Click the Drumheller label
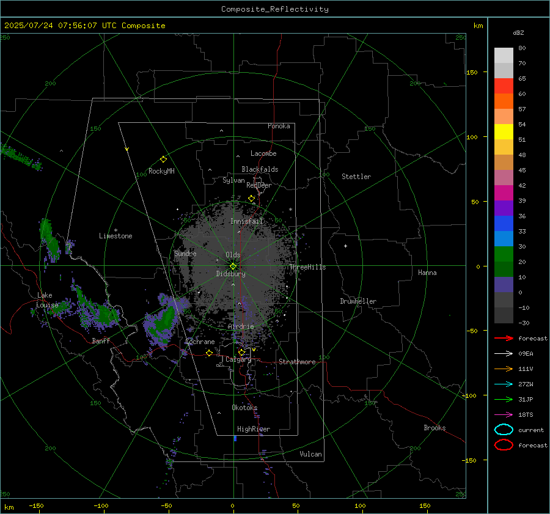 click(x=358, y=301)
